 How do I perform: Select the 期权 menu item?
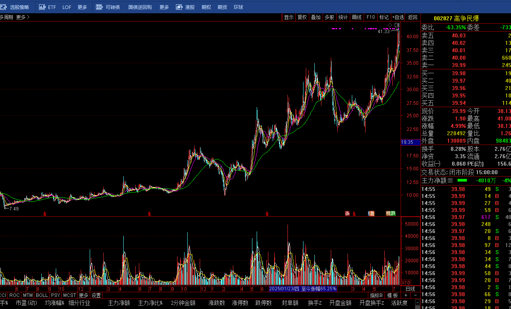(206, 7)
